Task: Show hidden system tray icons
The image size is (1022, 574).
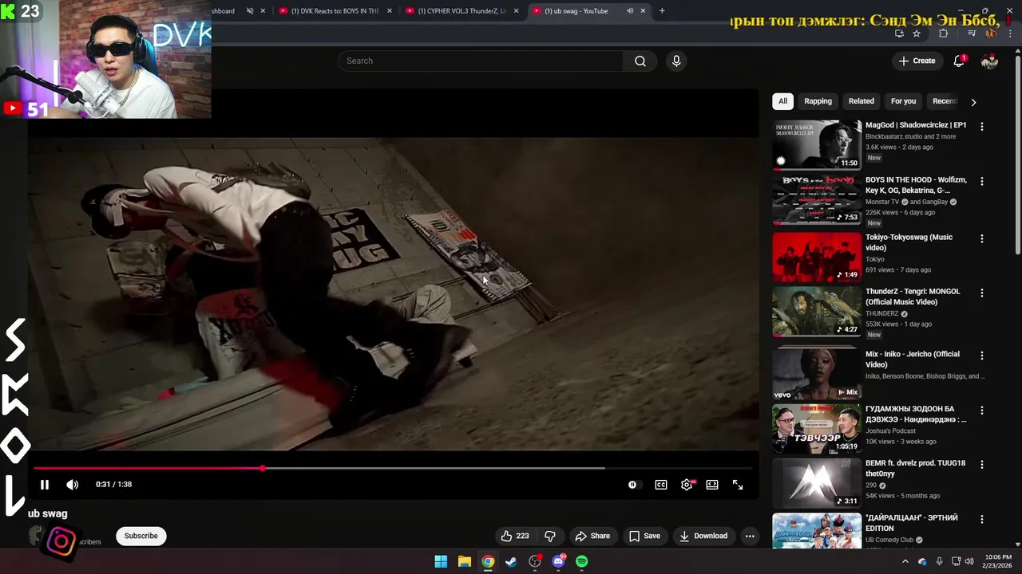Action: [x=905, y=561]
